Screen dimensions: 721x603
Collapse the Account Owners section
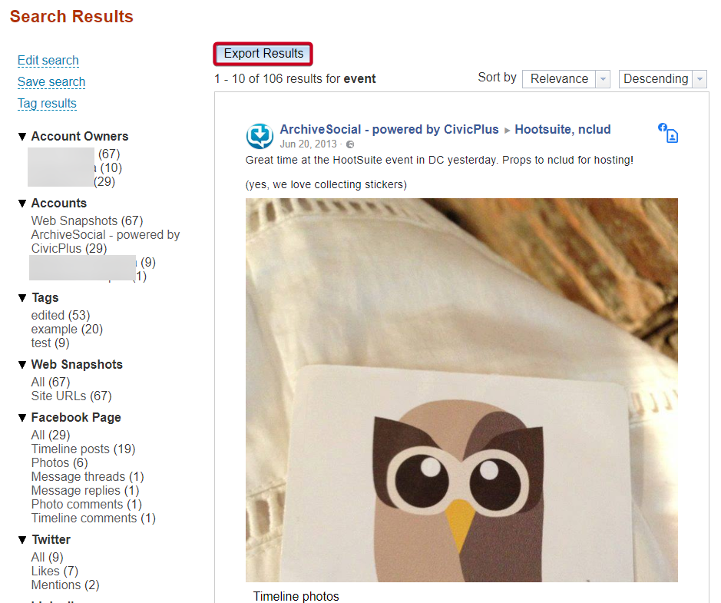pos(22,137)
